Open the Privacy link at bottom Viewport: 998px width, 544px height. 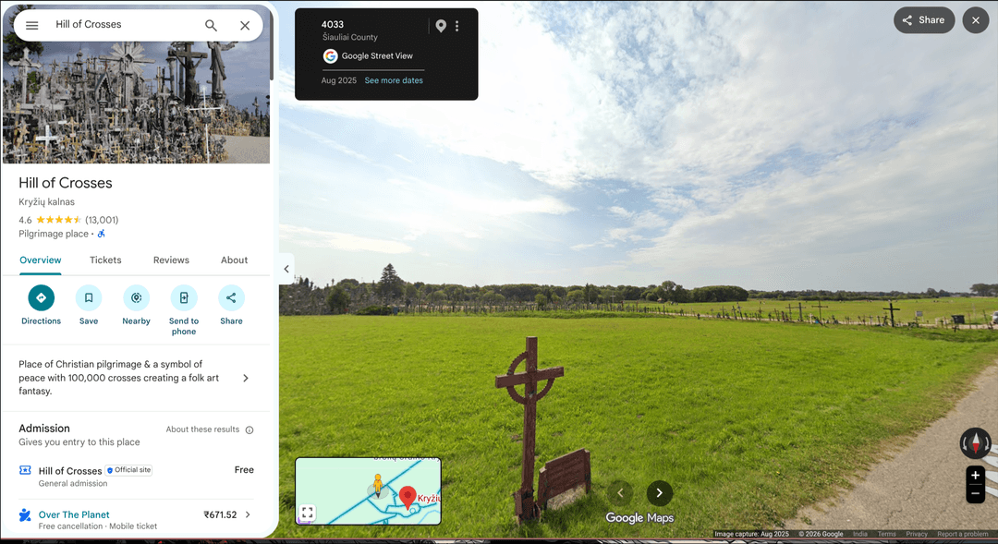click(917, 534)
